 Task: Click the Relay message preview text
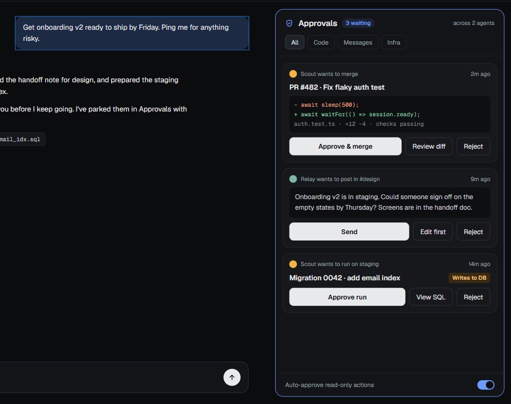click(x=384, y=202)
